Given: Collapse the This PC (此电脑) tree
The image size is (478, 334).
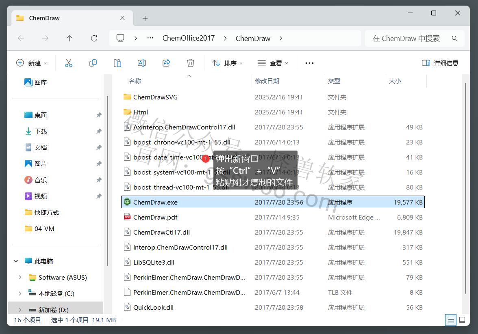Looking at the screenshot, I should tap(16, 261).
